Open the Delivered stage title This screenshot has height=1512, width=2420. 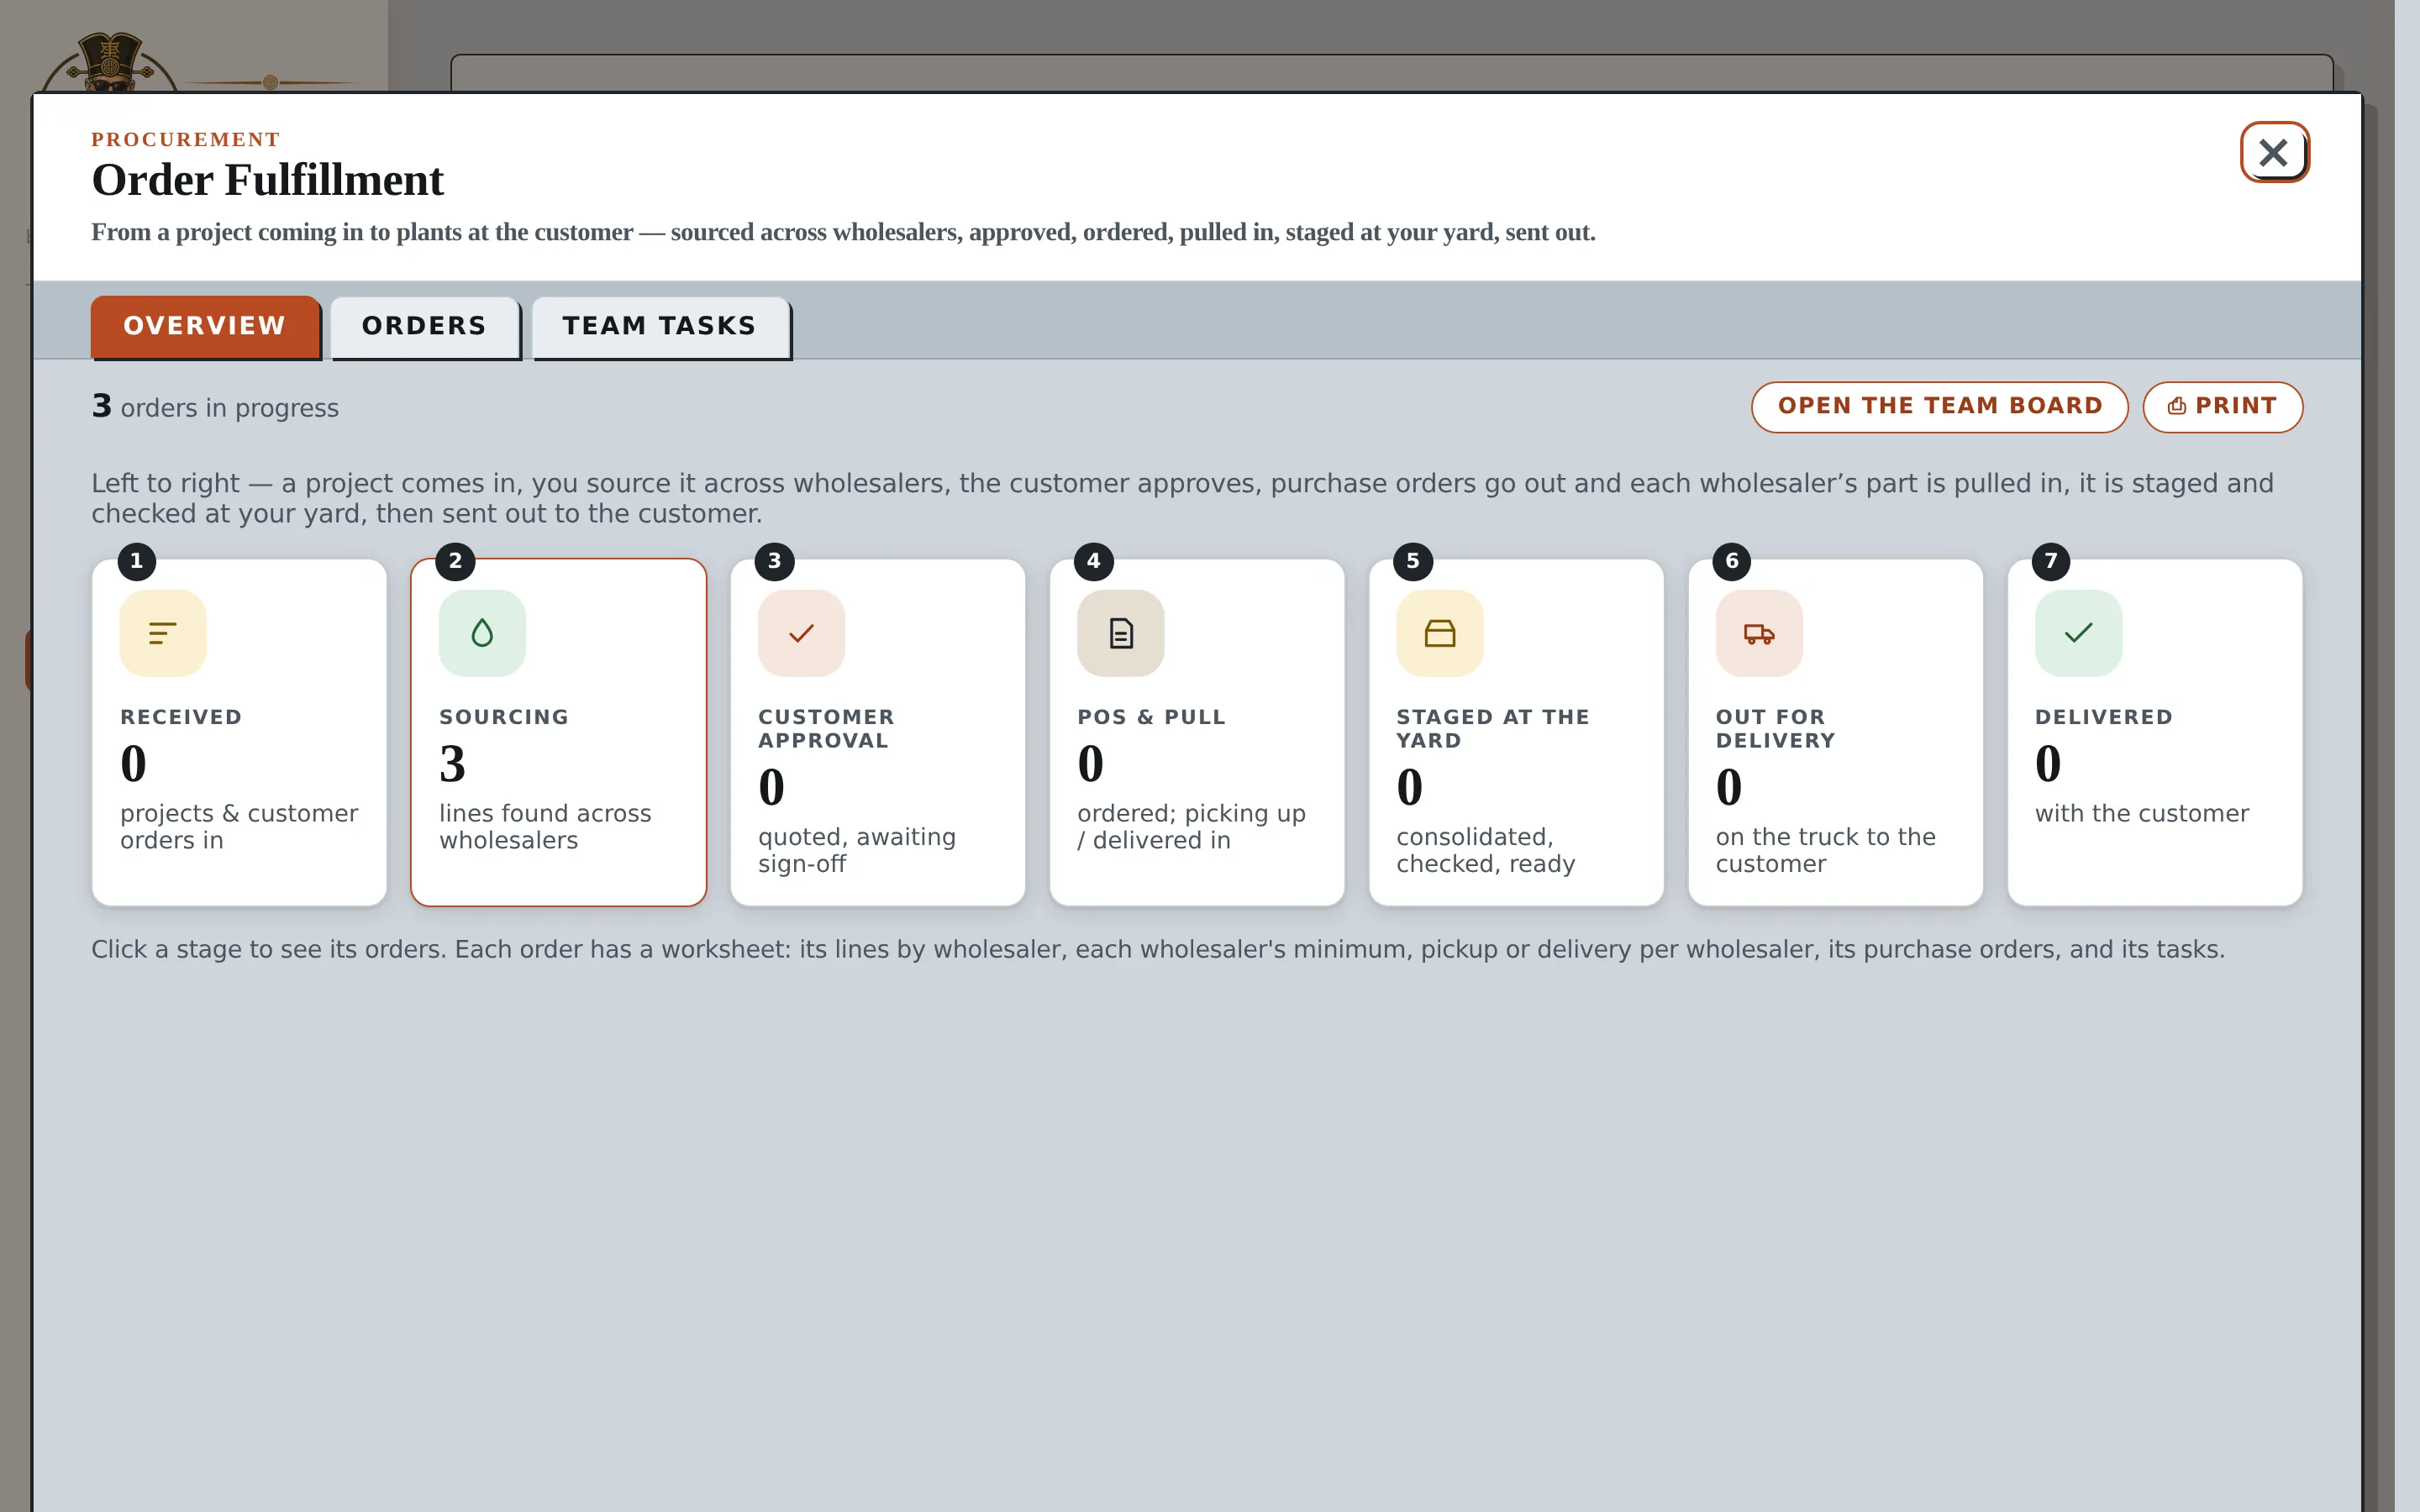click(x=2103, y=717)
